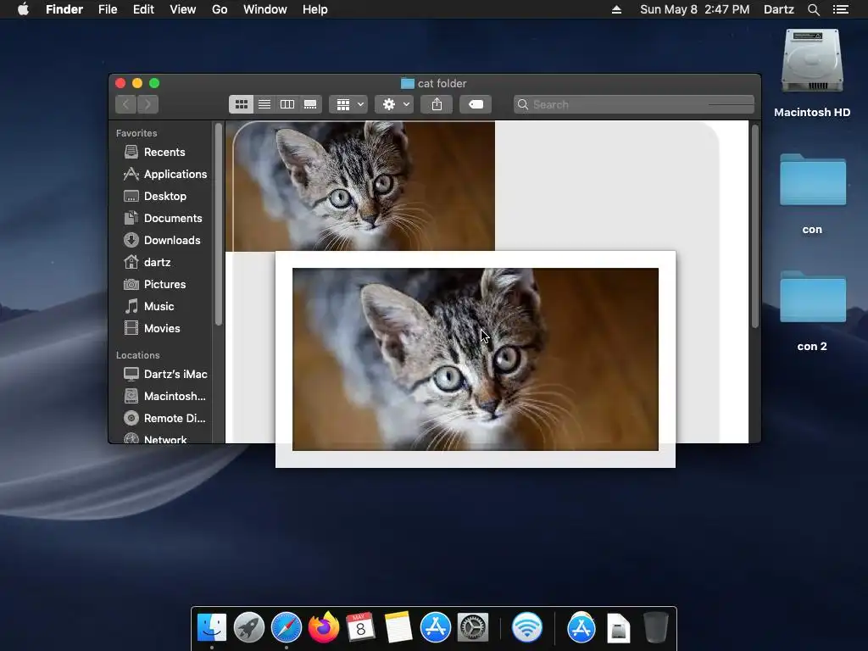Viewport: 868px width, 651px height.
Task: Click the Finder content scrollbar
Action: point(754,225)
